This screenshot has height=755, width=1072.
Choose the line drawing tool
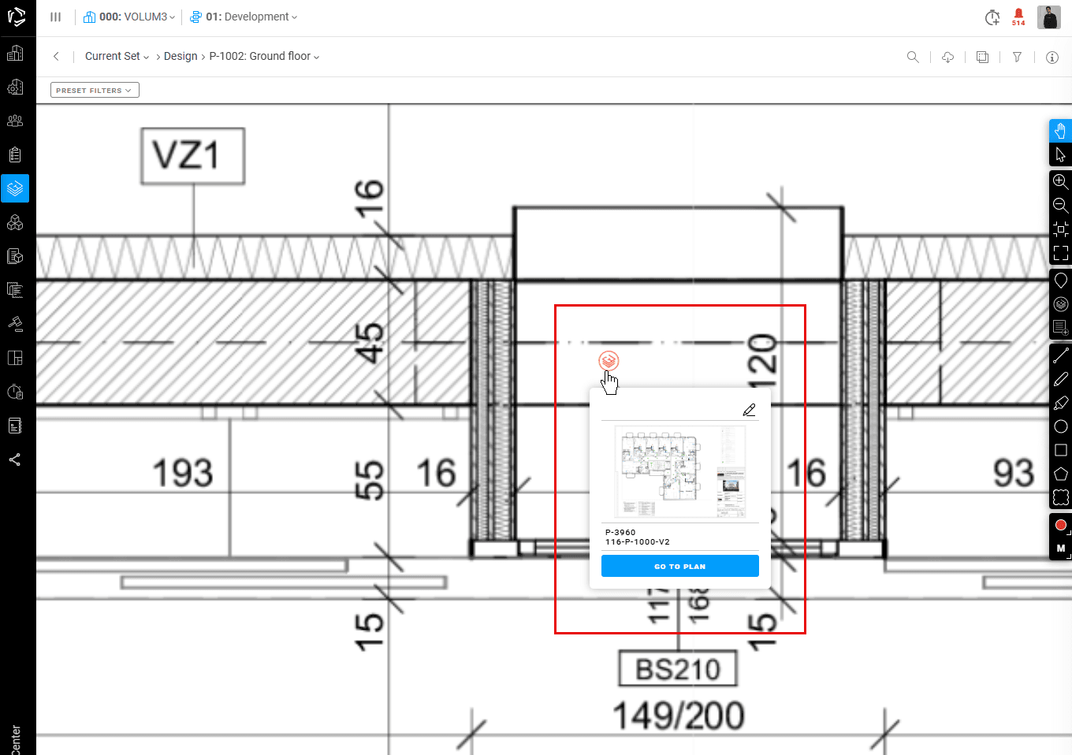pyautogui.click(x=1060, y=356)
